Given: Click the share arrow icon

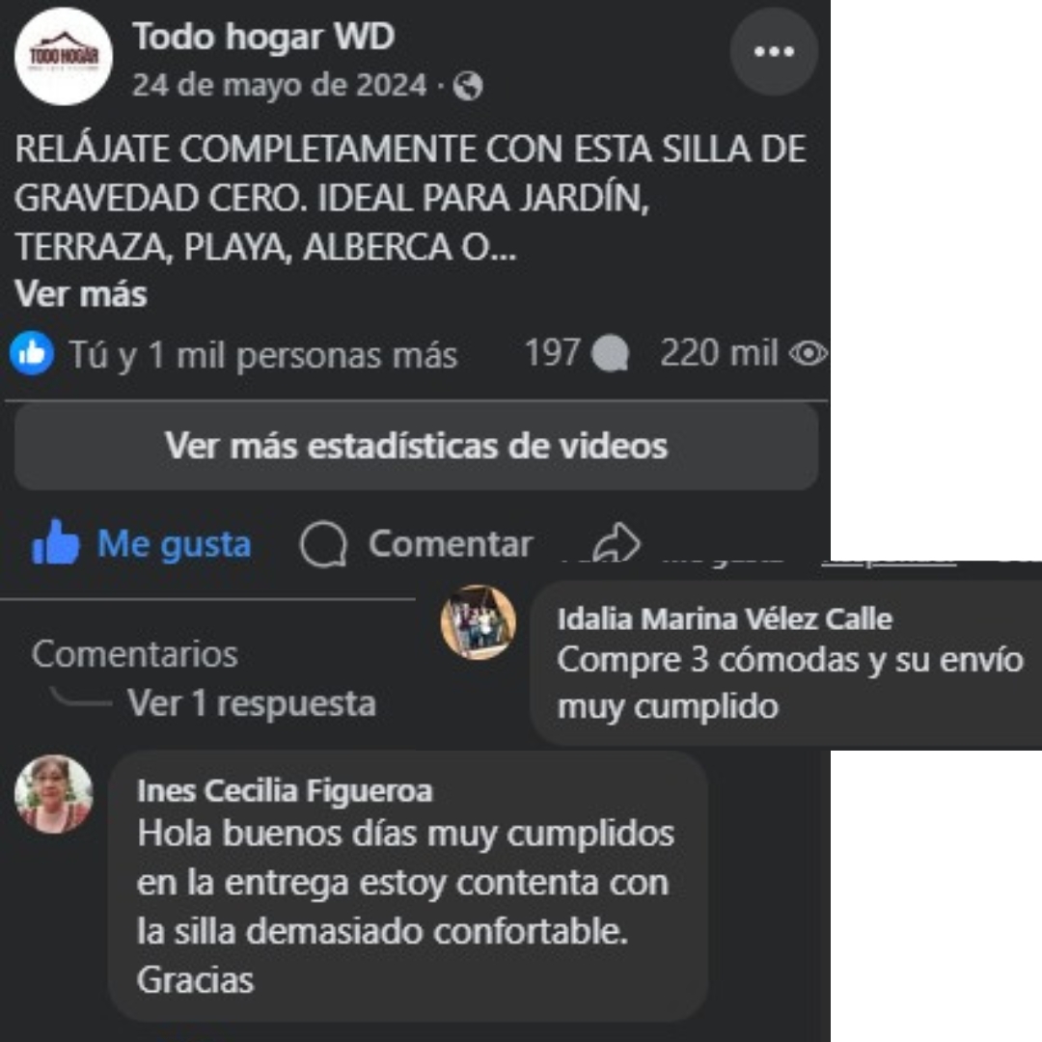Looking at the screenshot, I should pos(617,543).
